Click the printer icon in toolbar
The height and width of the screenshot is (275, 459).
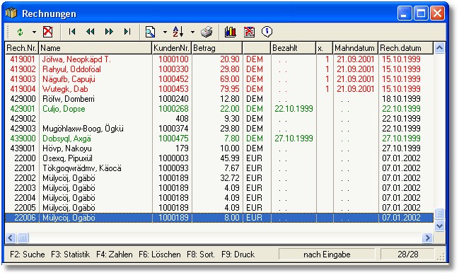207,32
